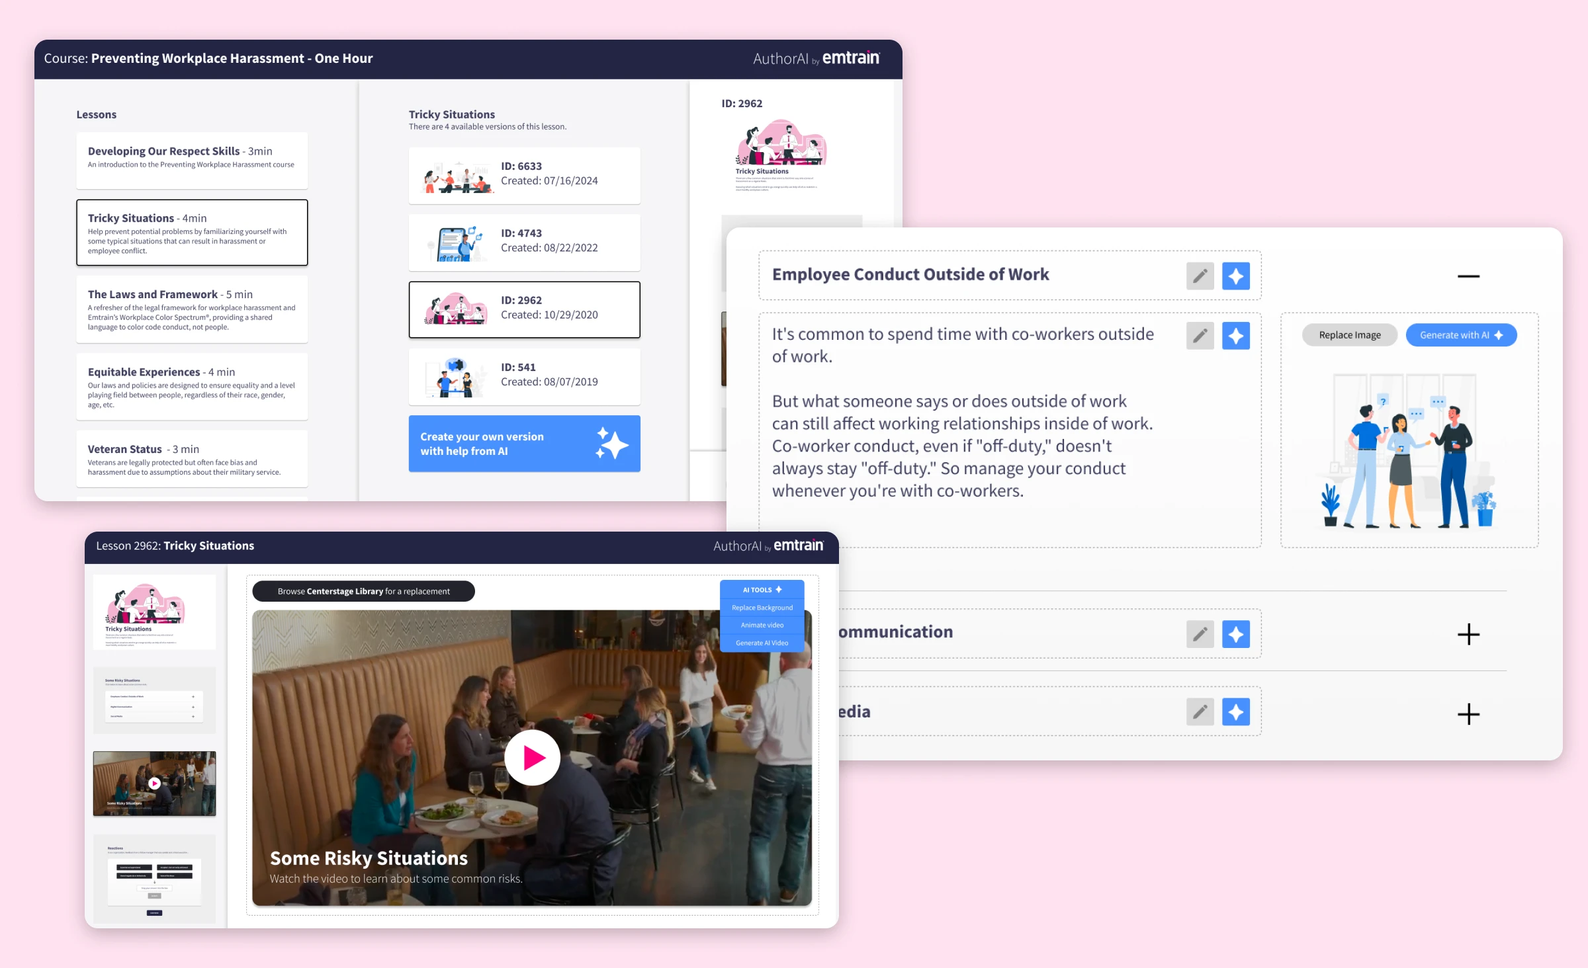This screenshot has height=968, width=1588.
Task: Click pencil icon in the Communication row
Action: pyautogui.click(x=1200, y=634)
